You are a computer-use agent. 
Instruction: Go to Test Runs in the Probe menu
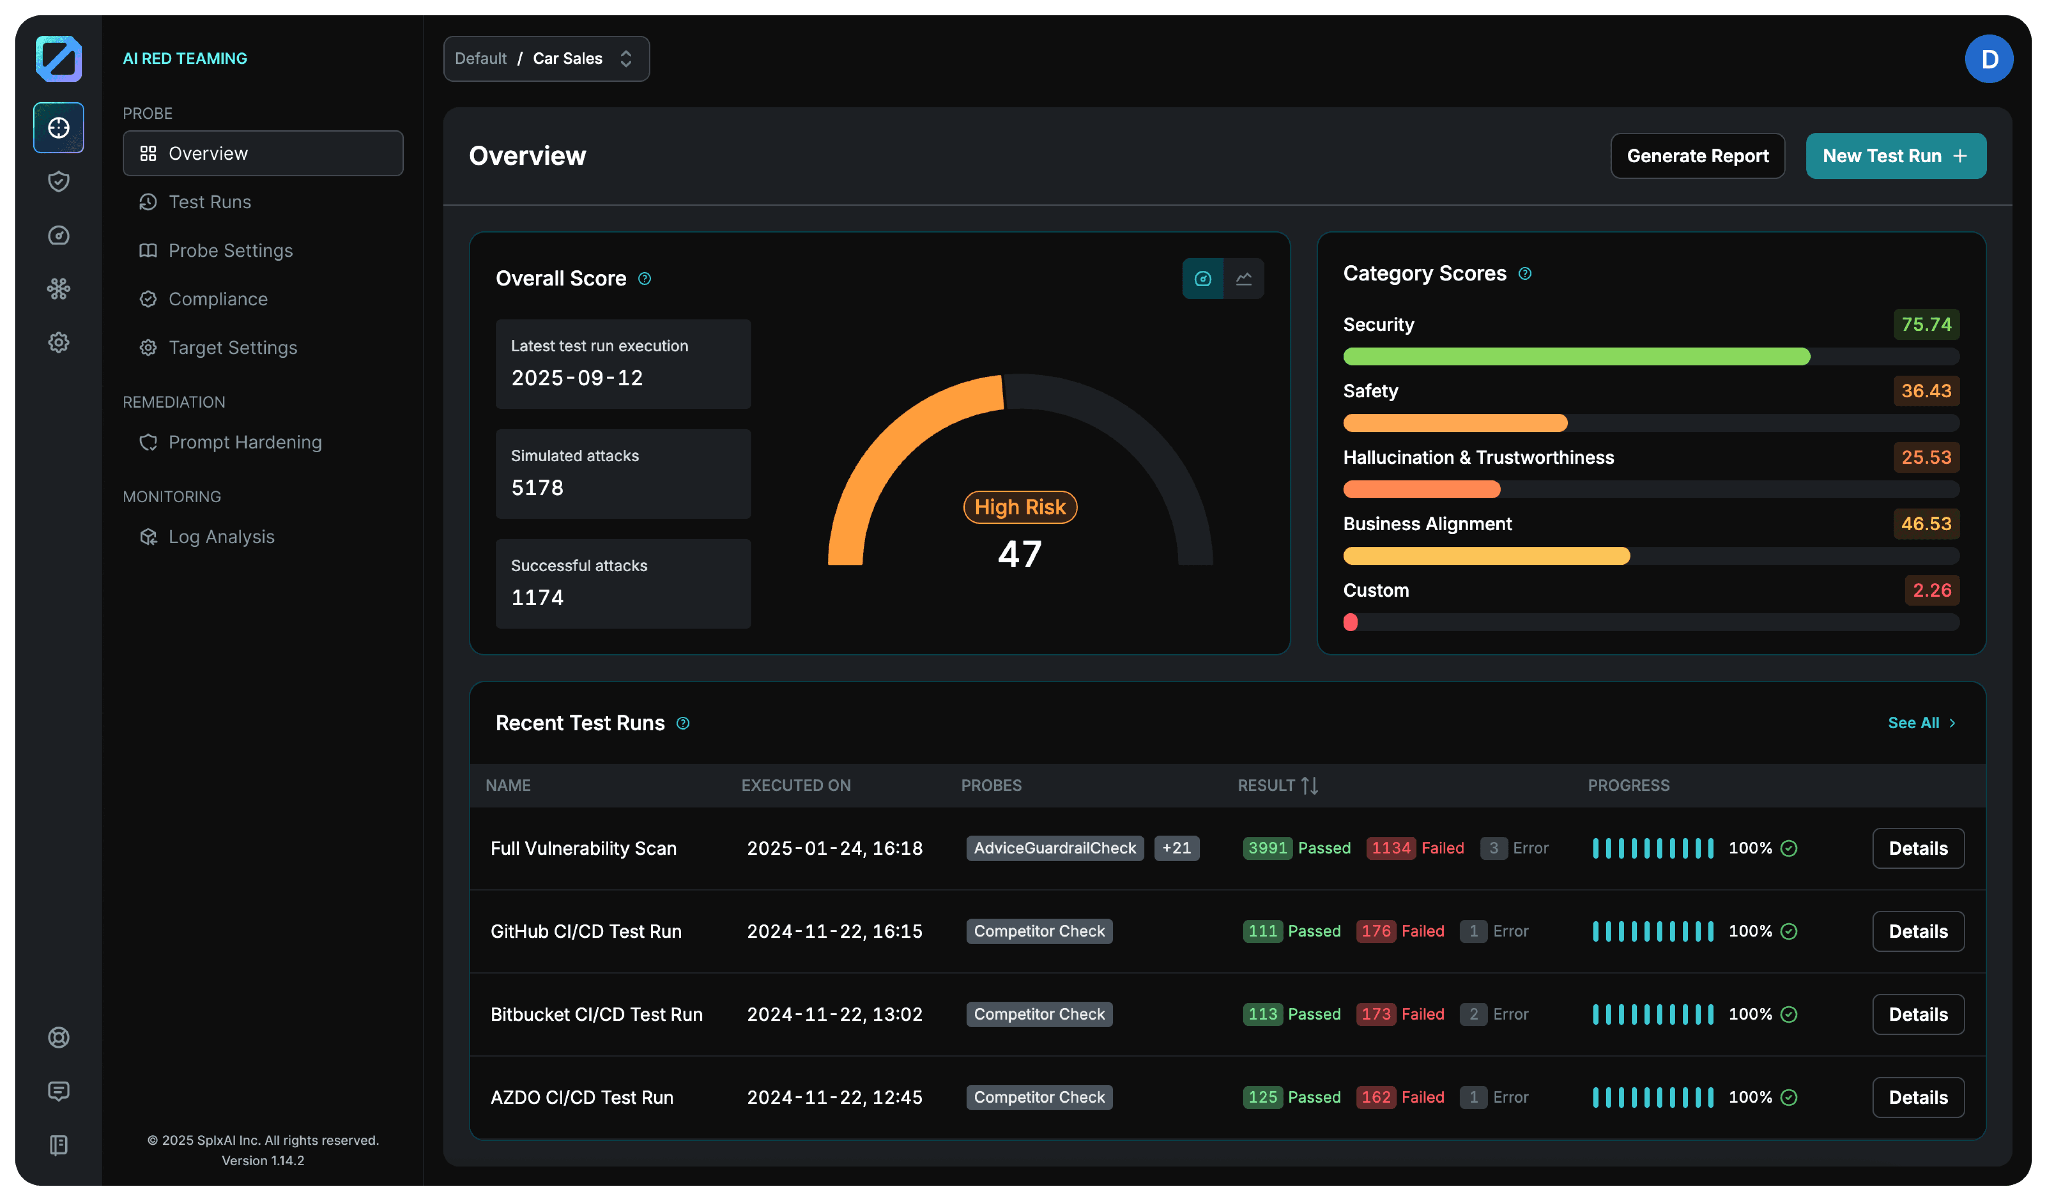(209, 201)
